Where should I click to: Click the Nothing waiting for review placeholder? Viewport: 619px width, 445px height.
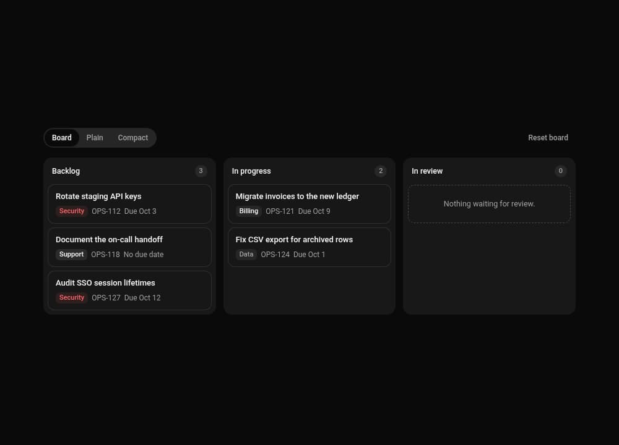click(x=489, y=204)
